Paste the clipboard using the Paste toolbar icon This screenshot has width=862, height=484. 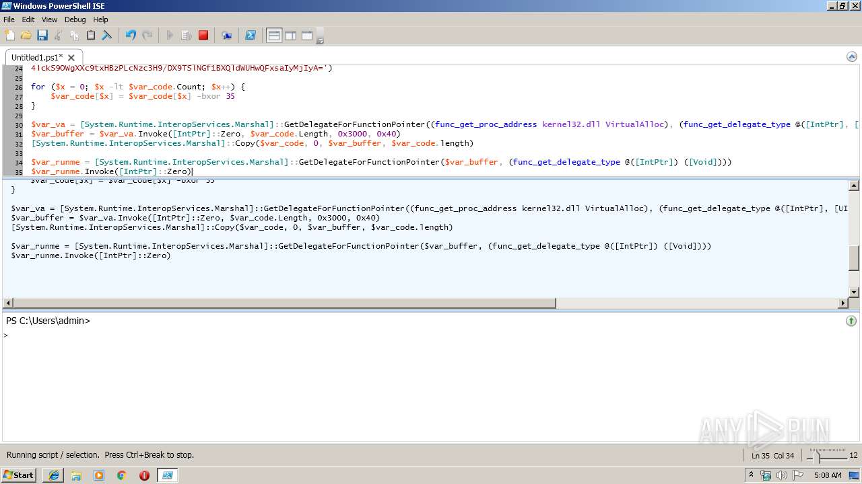[90, 36]
